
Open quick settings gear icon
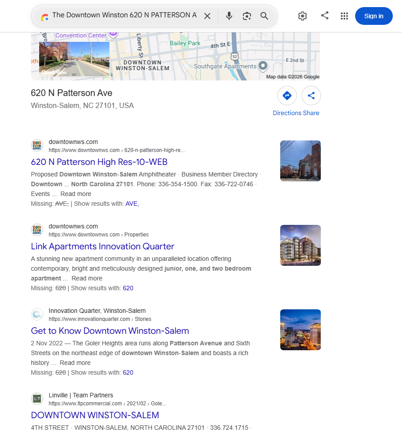303,16
